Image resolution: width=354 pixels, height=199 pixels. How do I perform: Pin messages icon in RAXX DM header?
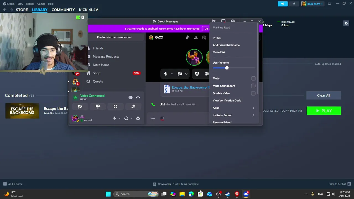click(x=187, y=37)
